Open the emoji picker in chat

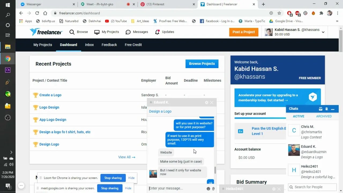coord(208,189)
